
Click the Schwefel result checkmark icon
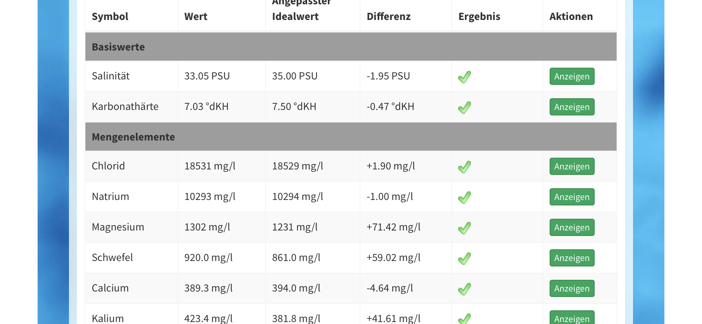click(465, 258)
